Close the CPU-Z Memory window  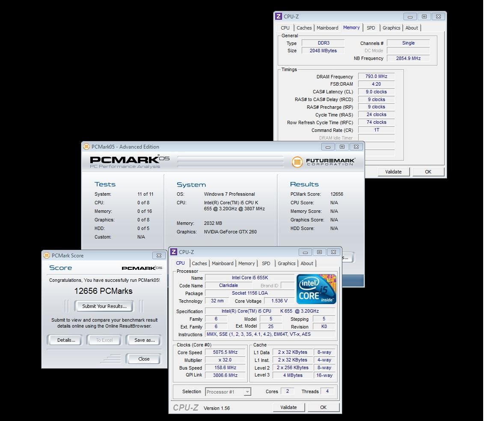438,17
